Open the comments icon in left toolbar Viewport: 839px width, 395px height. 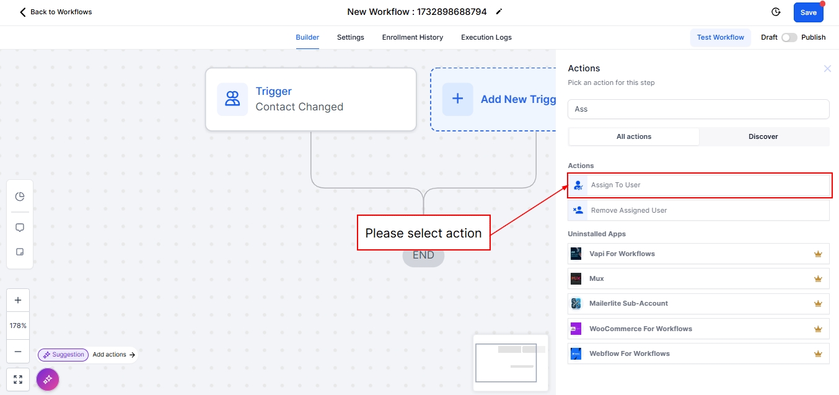(x=20, y=228)
